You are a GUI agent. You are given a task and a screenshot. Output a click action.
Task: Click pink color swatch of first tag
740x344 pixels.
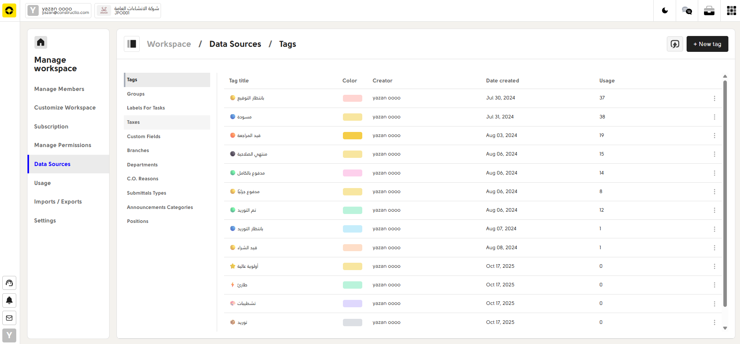[353, 98]
